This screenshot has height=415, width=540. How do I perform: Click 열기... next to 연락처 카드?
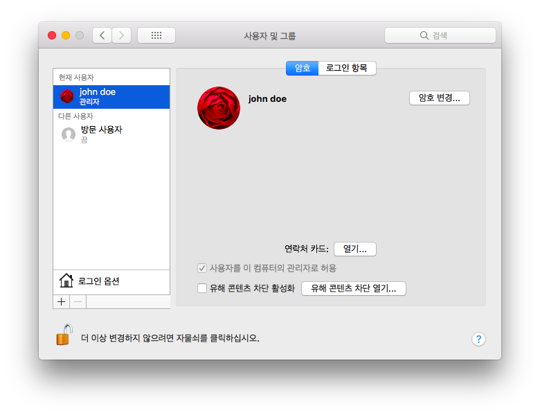(x=354, y=249)
